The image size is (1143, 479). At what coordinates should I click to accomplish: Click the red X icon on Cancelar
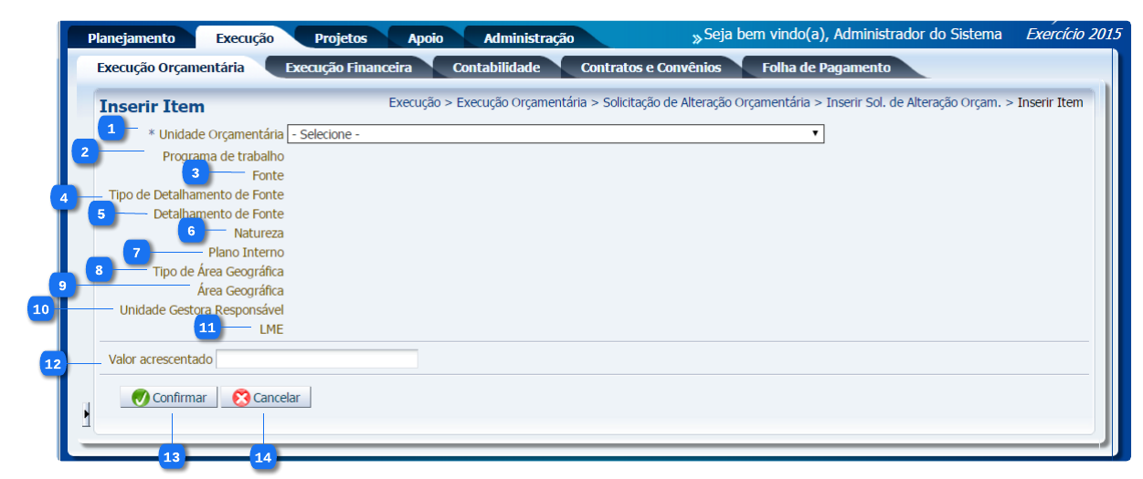click(x=241, y=398)
